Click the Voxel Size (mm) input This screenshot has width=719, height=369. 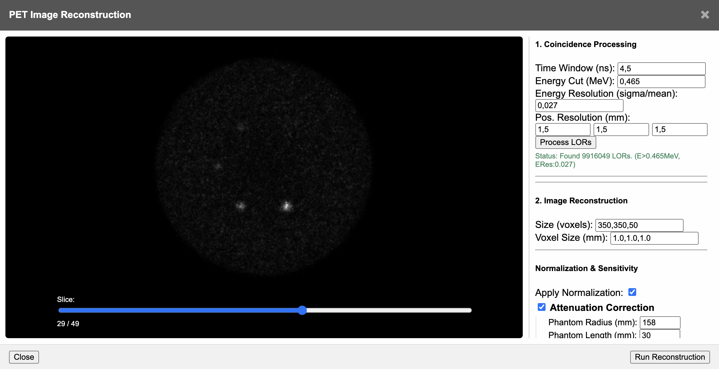pos(654,238)
